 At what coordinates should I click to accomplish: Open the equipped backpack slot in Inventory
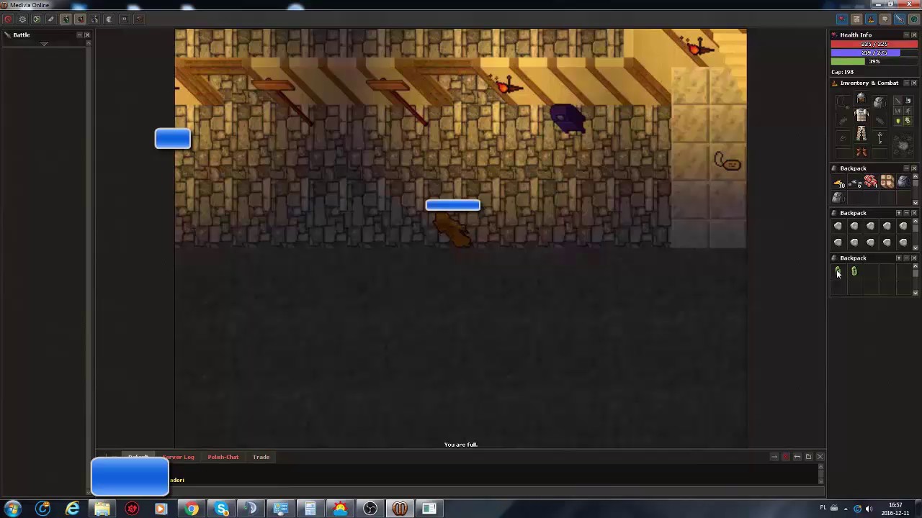coord(880,103)
